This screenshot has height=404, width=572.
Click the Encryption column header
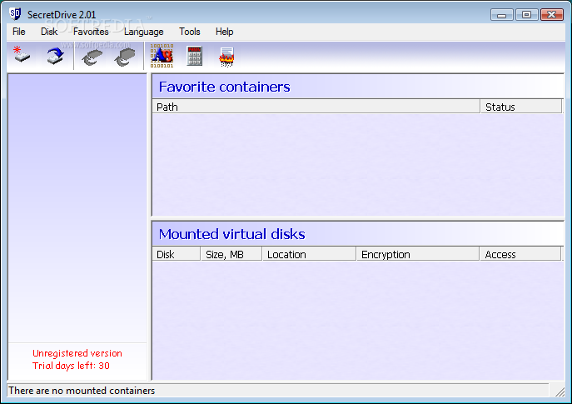click(x=418, y=254)
